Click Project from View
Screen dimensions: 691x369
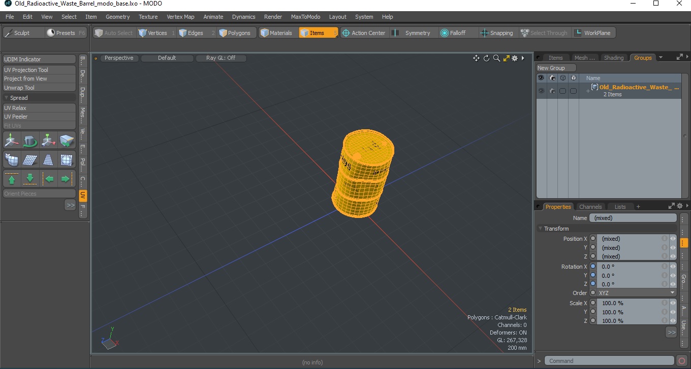point(40,79)
